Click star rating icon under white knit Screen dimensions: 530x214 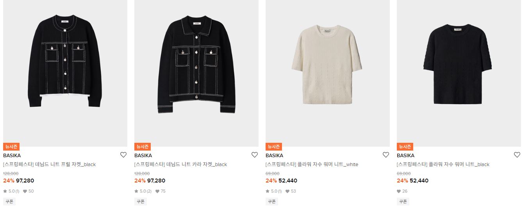coord(268,191)
